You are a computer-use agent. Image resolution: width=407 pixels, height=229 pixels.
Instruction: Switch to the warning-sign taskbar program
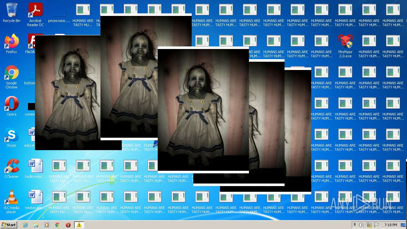[79, 225]
